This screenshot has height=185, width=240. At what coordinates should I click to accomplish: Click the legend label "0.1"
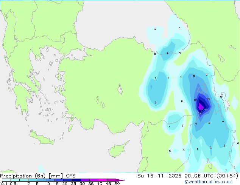[x=4, y=183]
